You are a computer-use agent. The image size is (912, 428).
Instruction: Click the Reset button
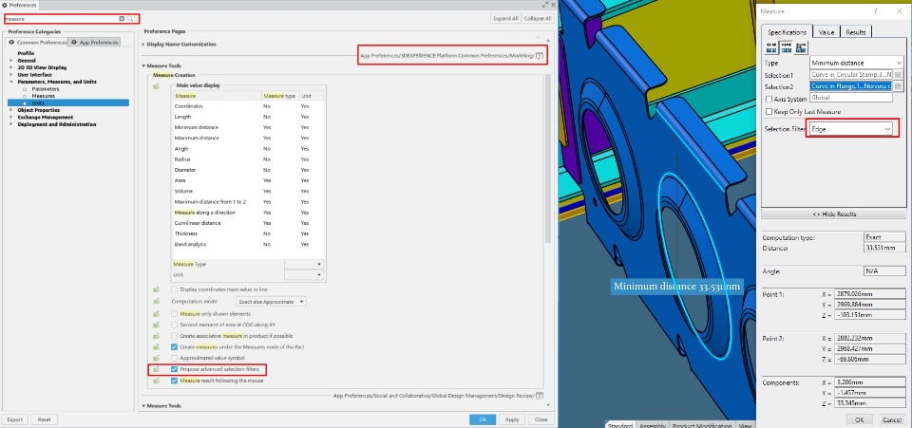(45, 419)
